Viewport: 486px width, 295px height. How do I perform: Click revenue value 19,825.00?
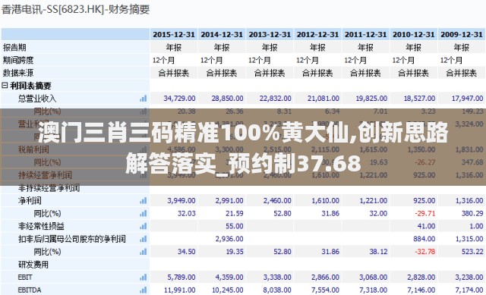[371, 99]
